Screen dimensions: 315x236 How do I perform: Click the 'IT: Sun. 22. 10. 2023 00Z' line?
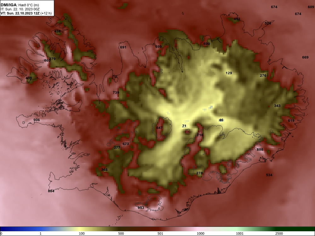pyautogui.click(x=19, y=9)
